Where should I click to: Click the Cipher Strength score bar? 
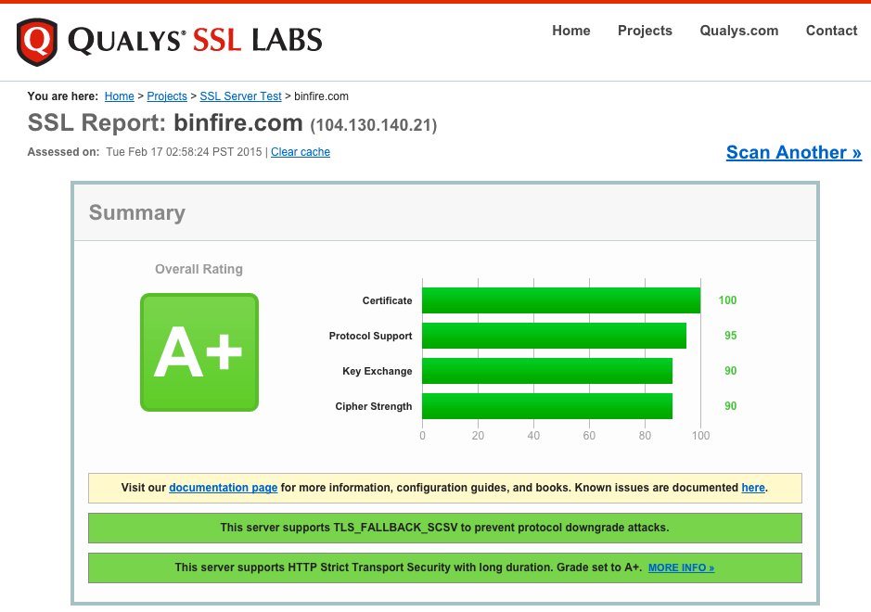pyautogui.click(x=547, y=406)
